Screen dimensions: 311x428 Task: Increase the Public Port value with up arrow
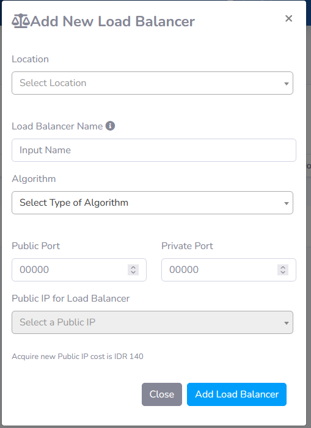pos(133,267)
